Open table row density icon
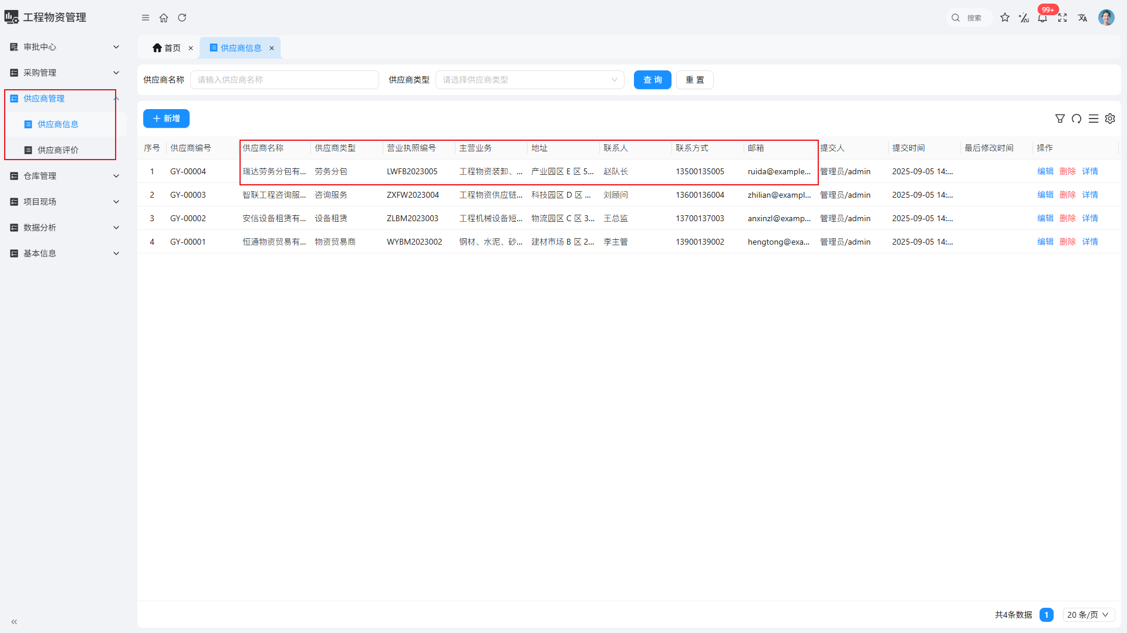Screen dimensions: 1127x633 pyautogui.click(x=1094, y=119)
